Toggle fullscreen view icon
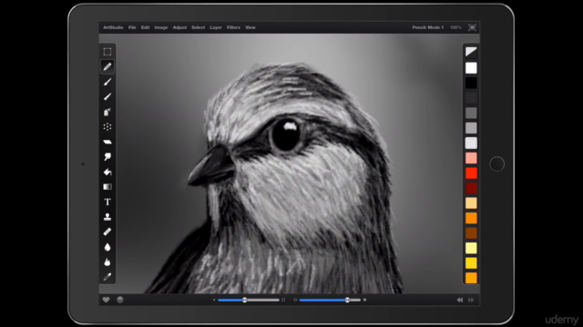This screenshot has height=327, width=583. pos(472,27)
